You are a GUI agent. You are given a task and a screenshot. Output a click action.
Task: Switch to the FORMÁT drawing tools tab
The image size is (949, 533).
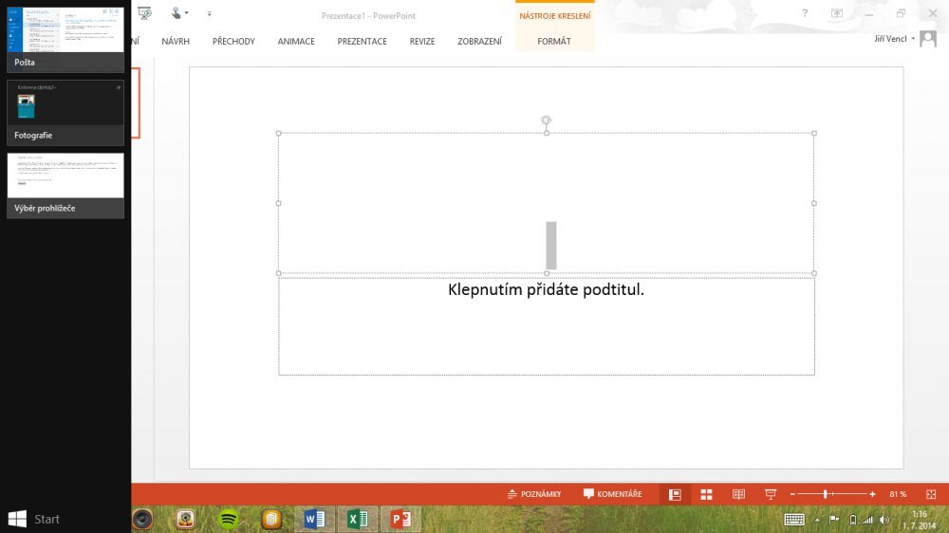554,42
